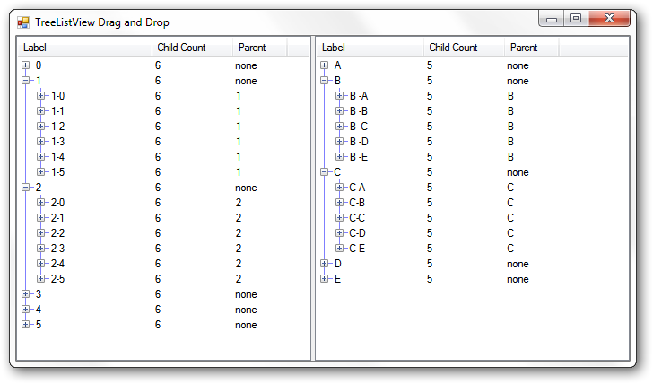Collapse node B in right tree
Screen dimensions: 653x384
tap(325, 81)
